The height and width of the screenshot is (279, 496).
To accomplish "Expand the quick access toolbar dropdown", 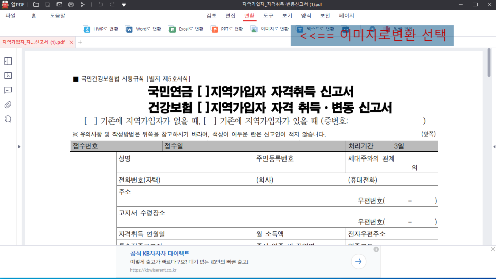I will click(124, 5).
